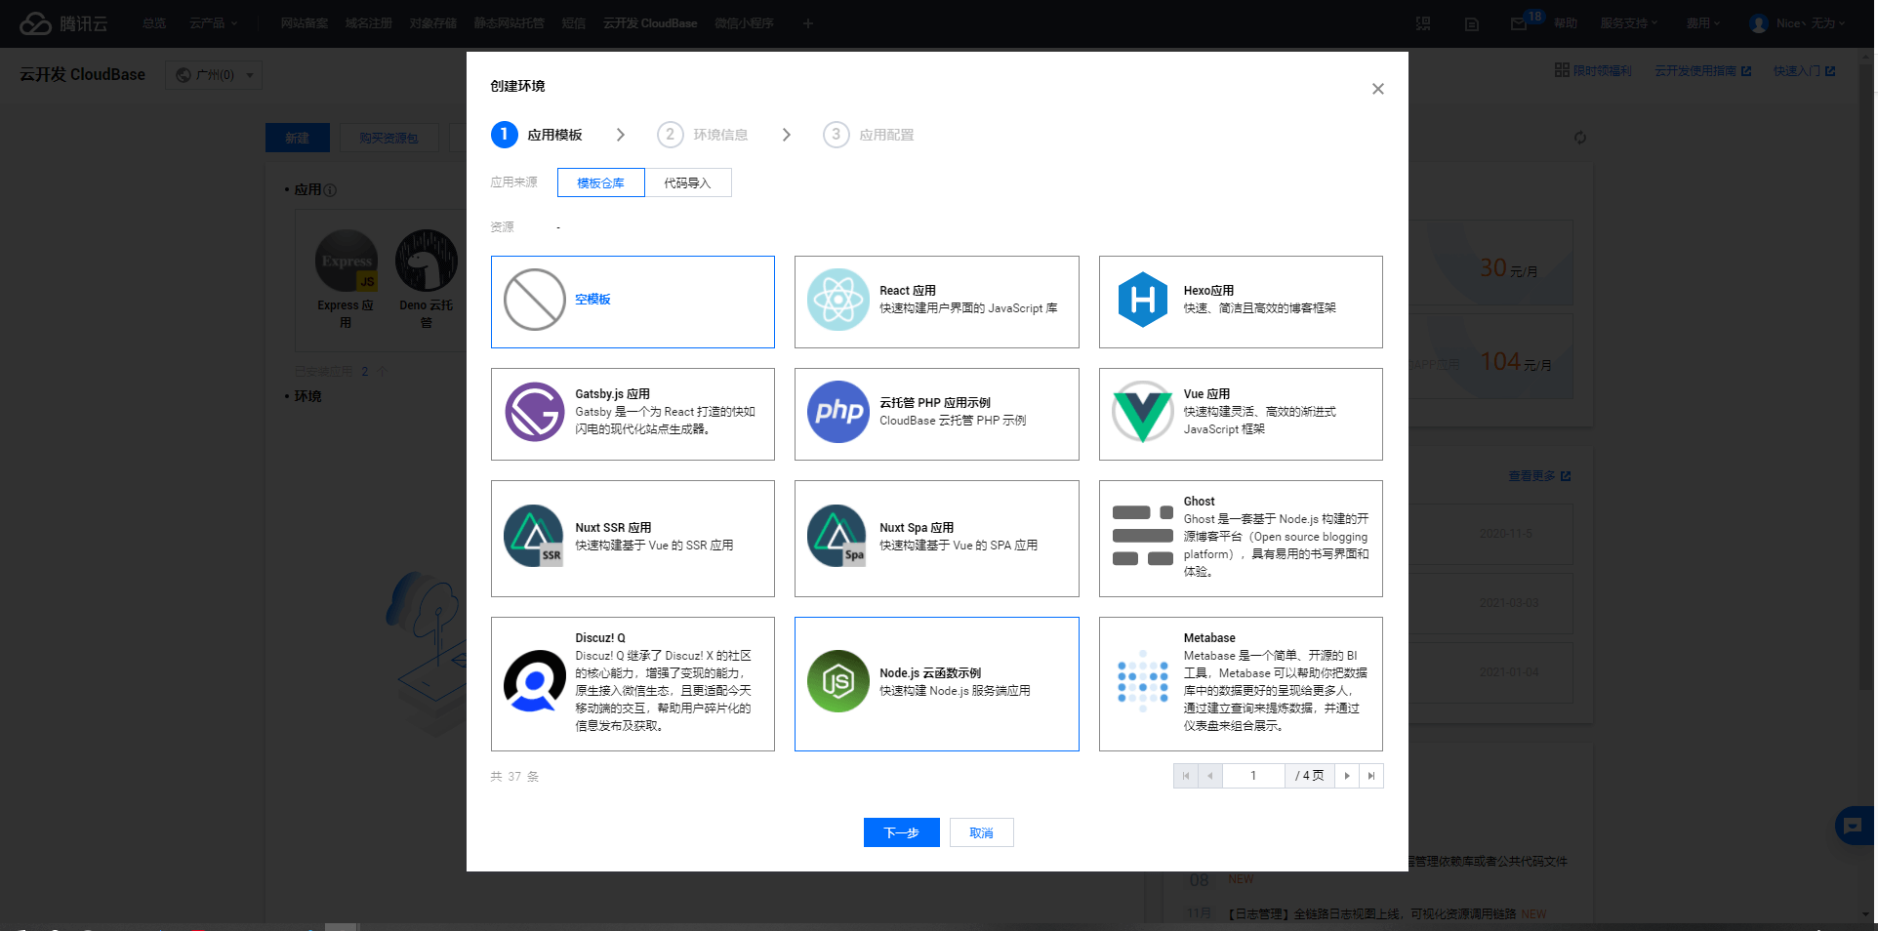1878x931 pixels.
Task: Pick the Metabase dotted logo icon
Action: click(1142, 681)
